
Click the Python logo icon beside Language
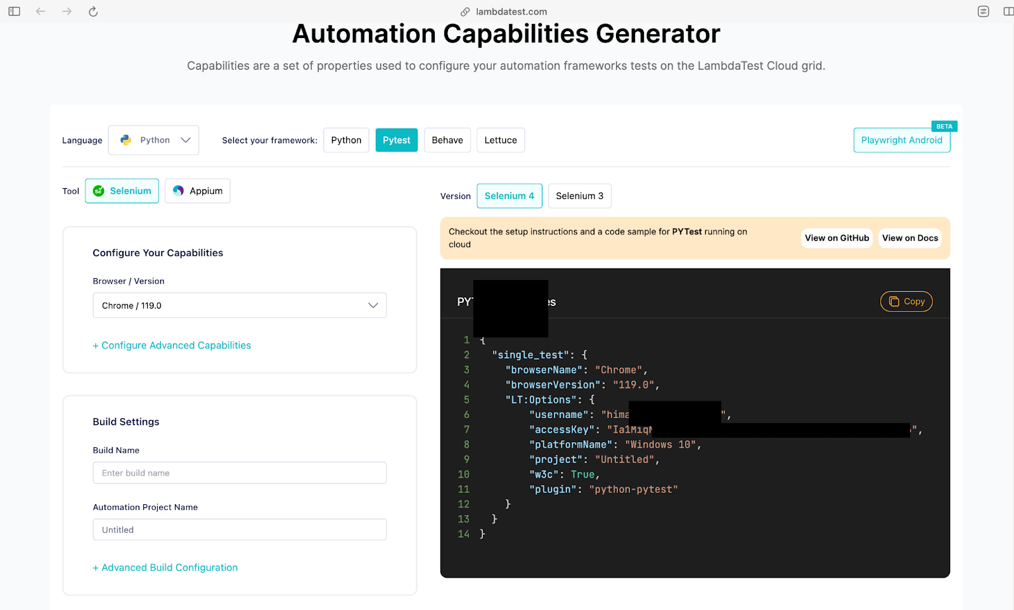click(126, 139)
